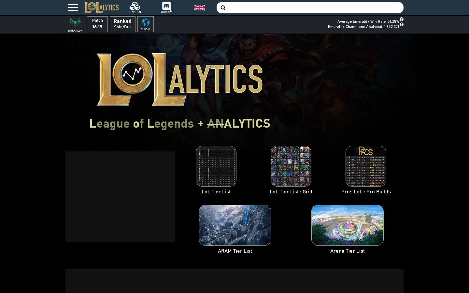Click the large LoLalytics hero logo
This screenshot has width=469, height=293.
180,80
